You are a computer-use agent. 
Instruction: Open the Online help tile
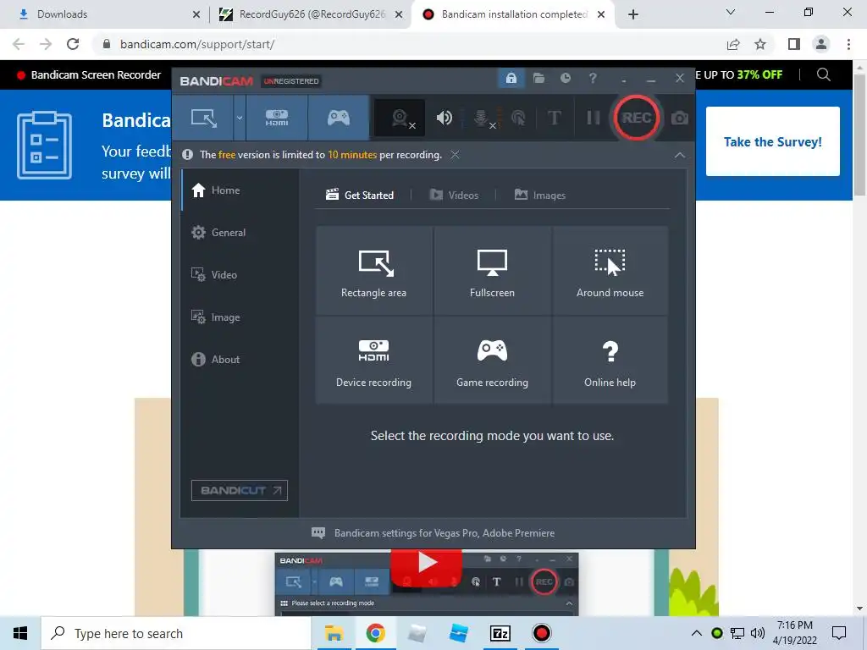pos(610,360)
